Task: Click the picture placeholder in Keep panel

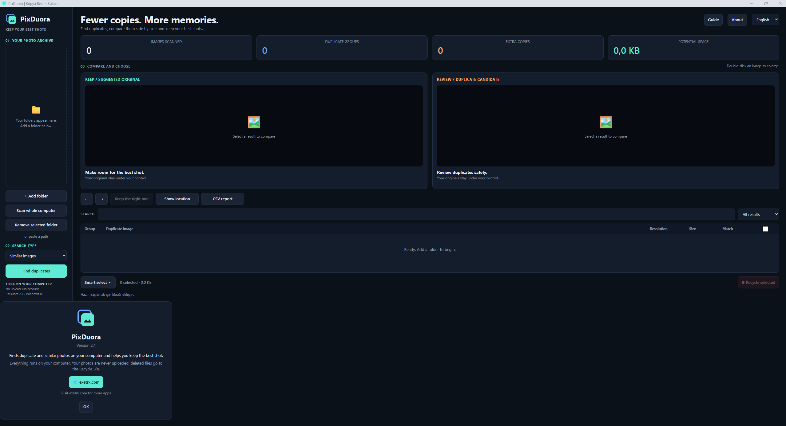Action: [254, 122]
